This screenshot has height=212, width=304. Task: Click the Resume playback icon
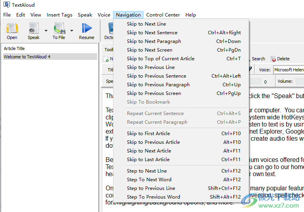[87, 28]
